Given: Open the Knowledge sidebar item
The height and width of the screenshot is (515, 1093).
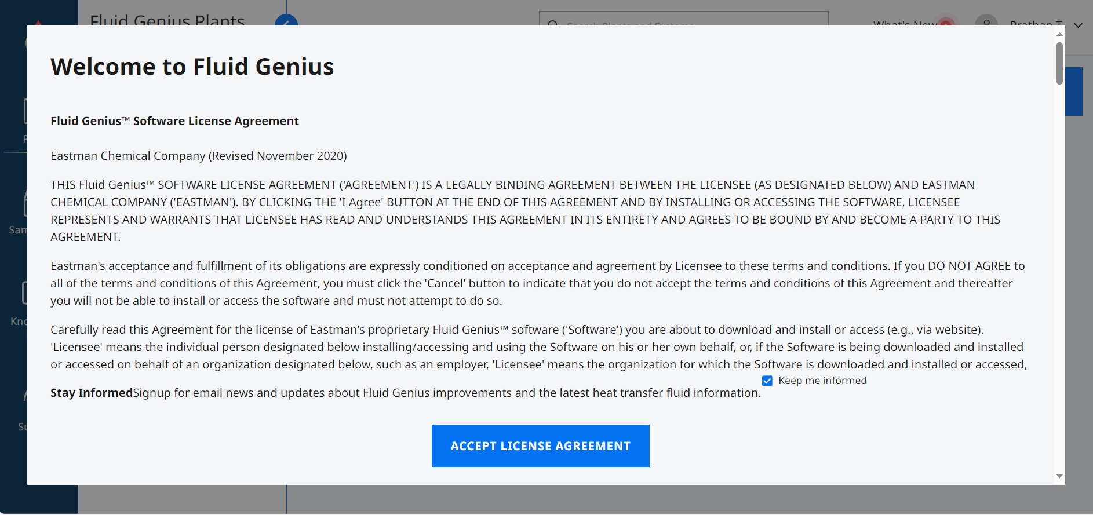Looking at the screenshot, I should pos(19,321).
